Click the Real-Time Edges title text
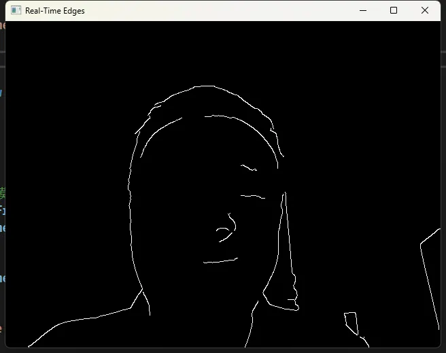The width and height of the screenshot is (446, 353). point(55,11)
